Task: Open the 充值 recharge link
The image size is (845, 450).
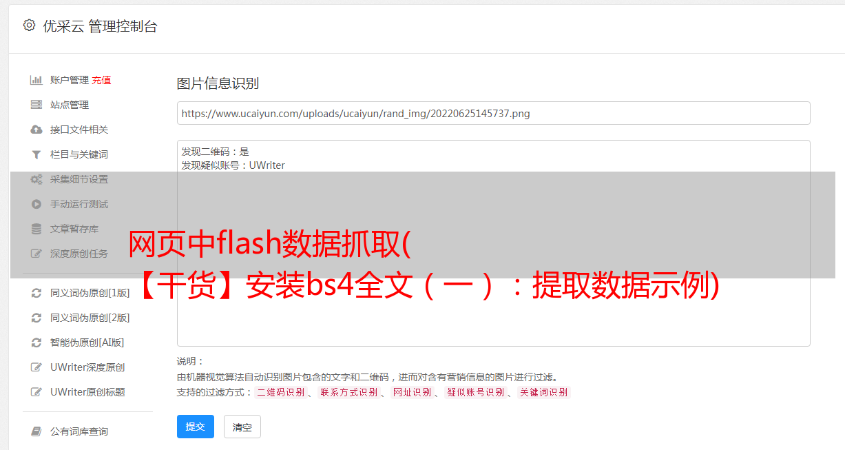Action: click(x=101, y=80)
